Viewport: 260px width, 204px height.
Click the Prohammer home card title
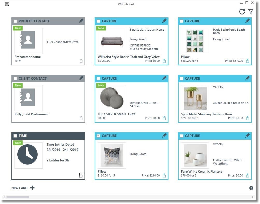[27, 57]
